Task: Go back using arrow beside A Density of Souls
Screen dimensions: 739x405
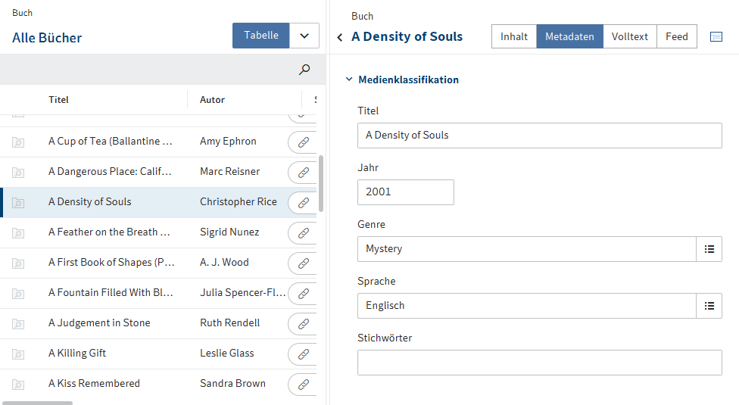Action: [340, 37]
